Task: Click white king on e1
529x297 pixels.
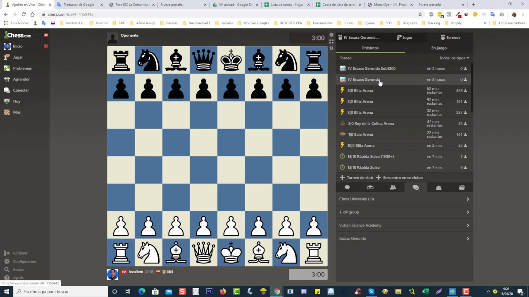Action: [x=231, y=252]
